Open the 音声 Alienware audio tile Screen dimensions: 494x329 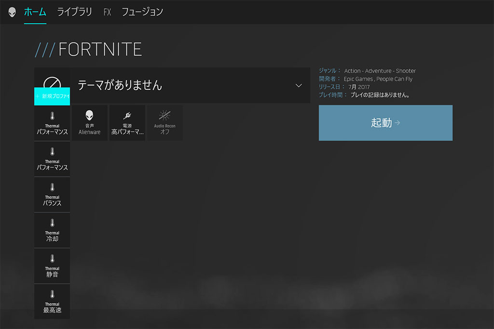[x=89, y=123]
